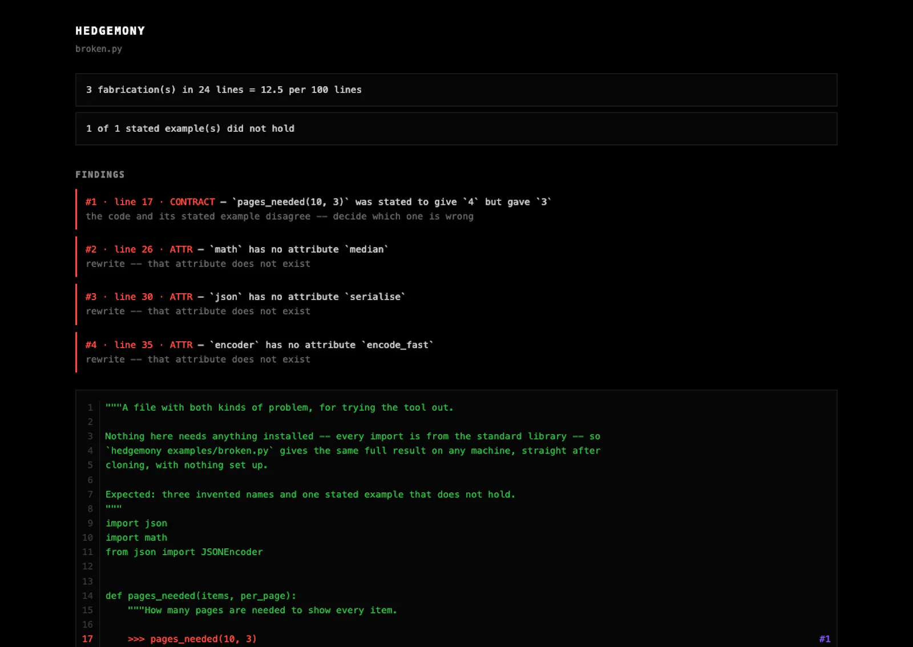The width and height of the screenshot is (913, 647).
Task: Click the rewrite hint under finding #4
Action: (x=198, y=359)
